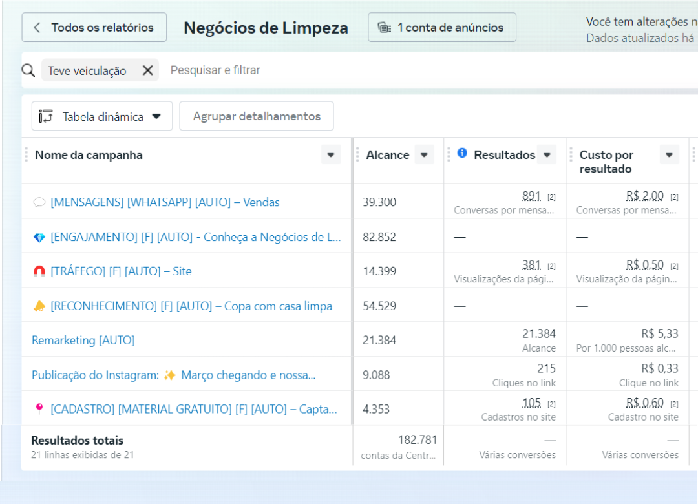Click drag handle icon beside Alcance column

coord(357,155)
